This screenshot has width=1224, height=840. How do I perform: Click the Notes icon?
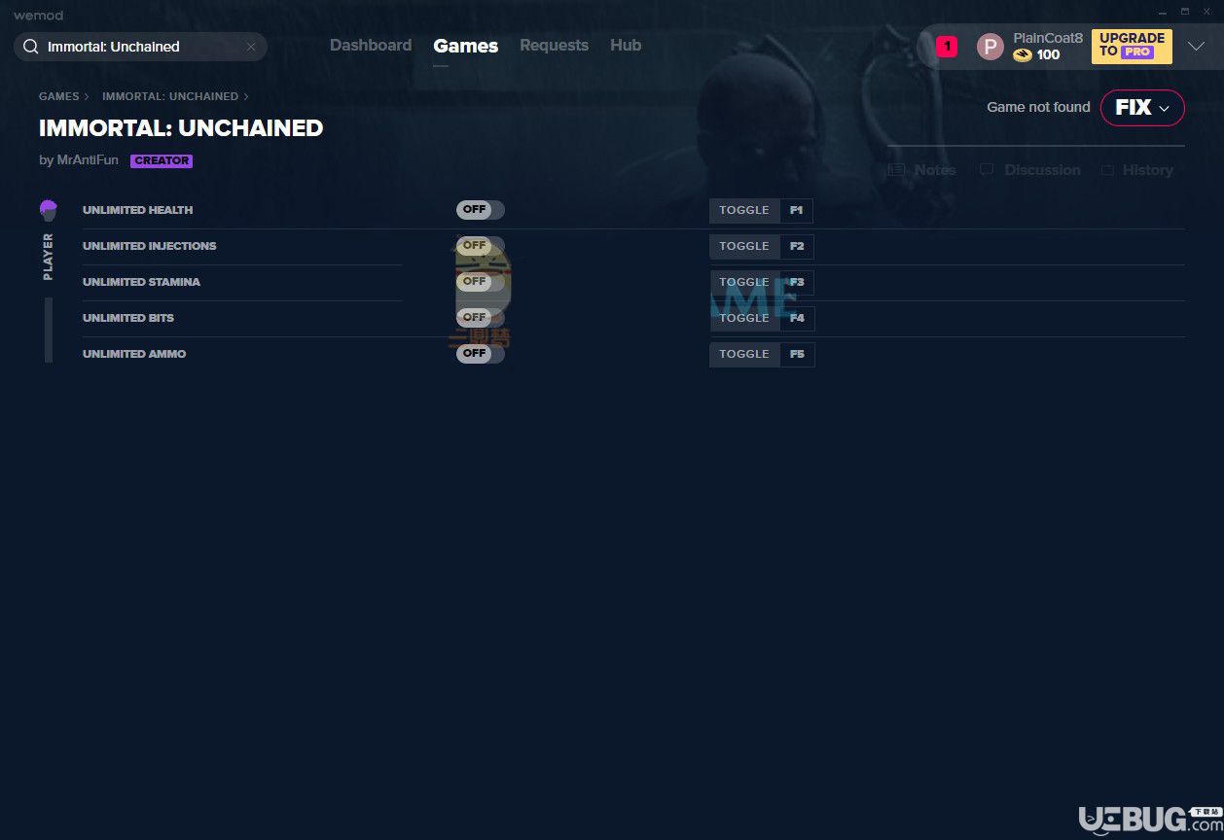896,170
